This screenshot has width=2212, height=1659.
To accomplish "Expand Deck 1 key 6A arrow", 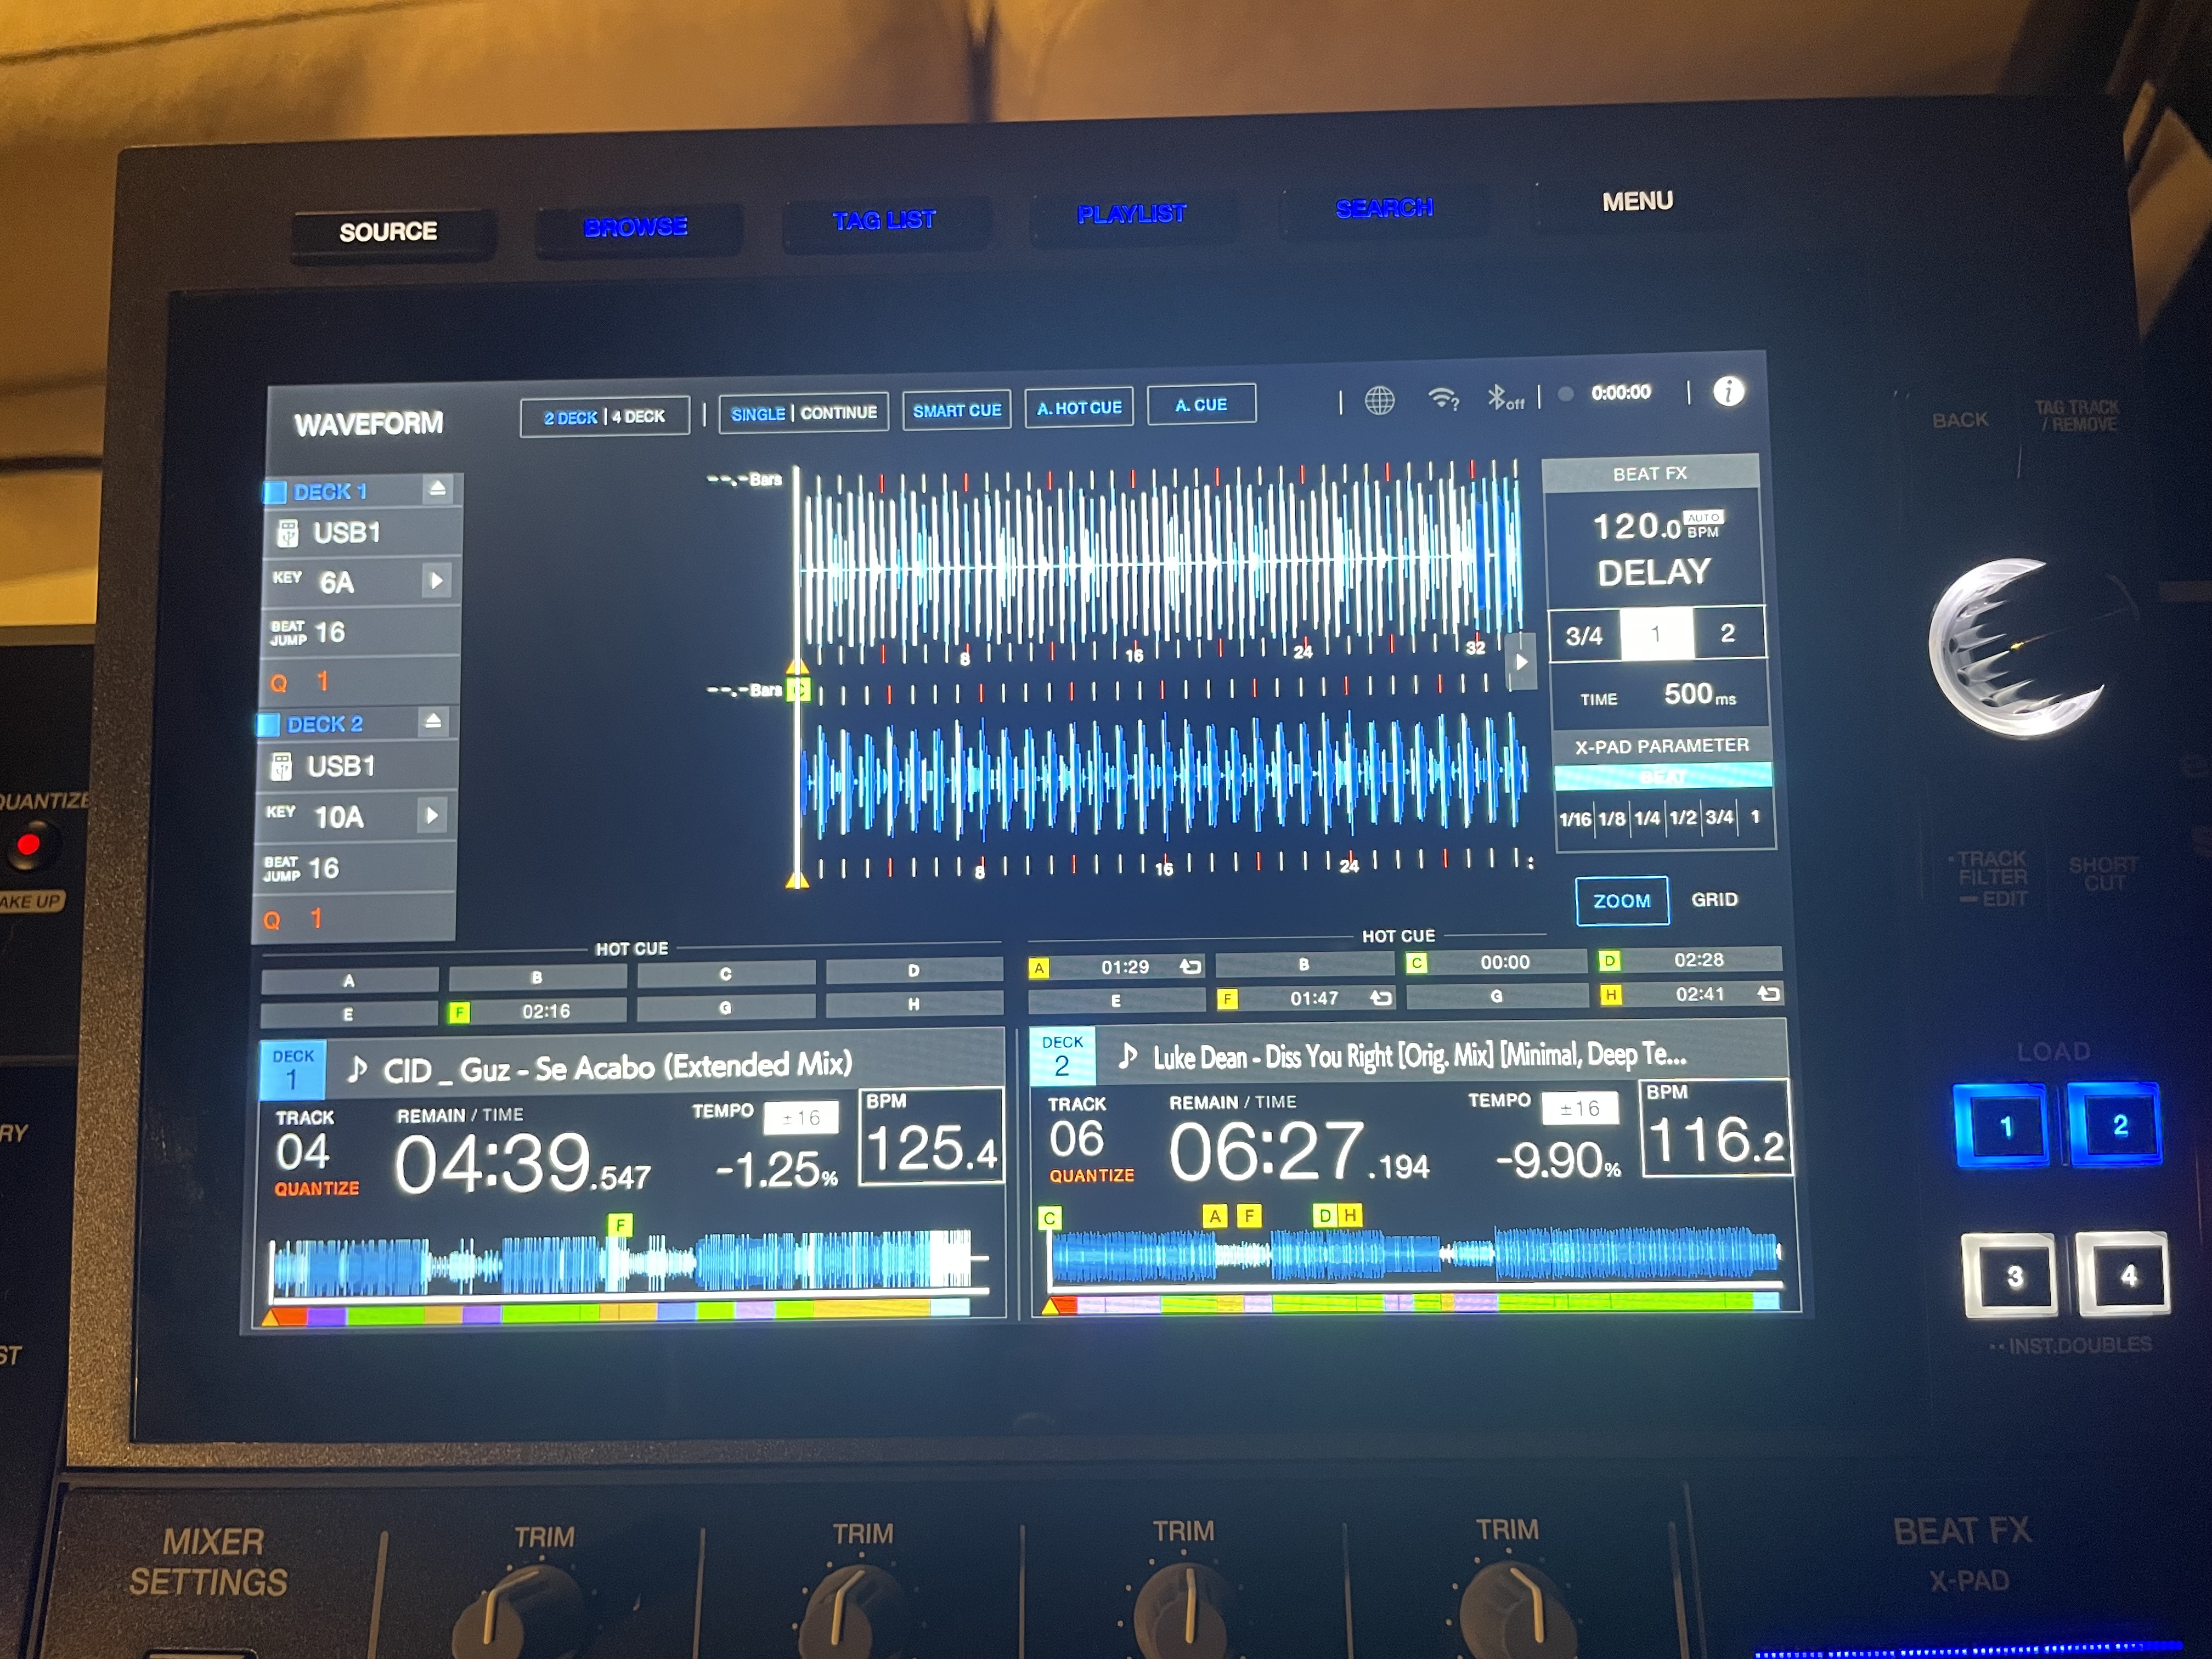I will click(436, 580).
